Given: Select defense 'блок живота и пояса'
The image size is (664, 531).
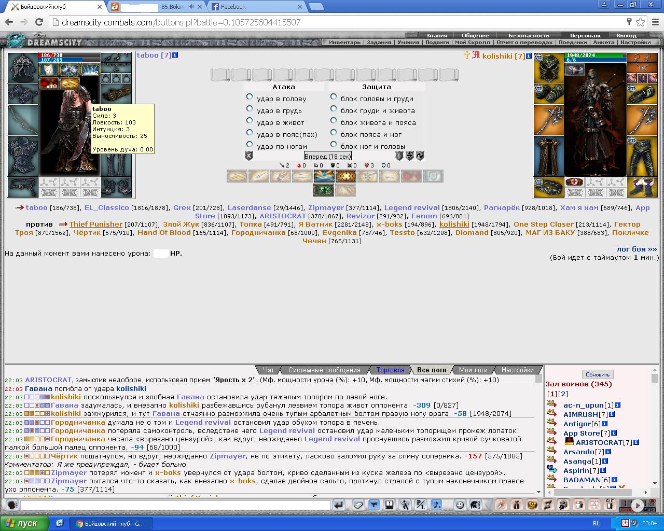Looking at the screenshot, I should click(334, 121).
